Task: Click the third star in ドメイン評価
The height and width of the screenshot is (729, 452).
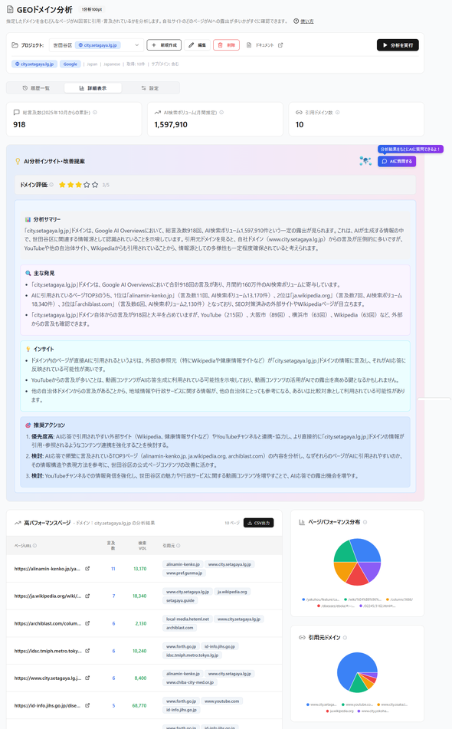Action: click(x=78, y=185)
